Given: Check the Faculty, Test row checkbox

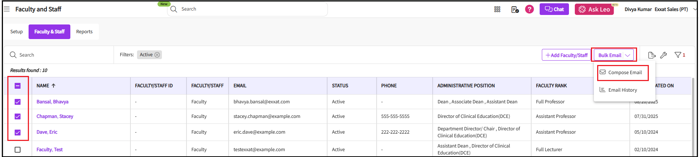Looking at the screenshot, I should (x=18, y=150).
